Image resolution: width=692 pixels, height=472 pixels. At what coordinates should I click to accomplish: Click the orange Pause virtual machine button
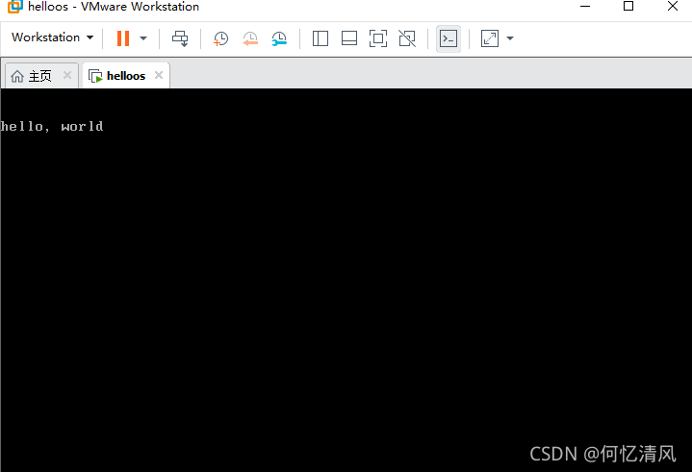point(123,38)
